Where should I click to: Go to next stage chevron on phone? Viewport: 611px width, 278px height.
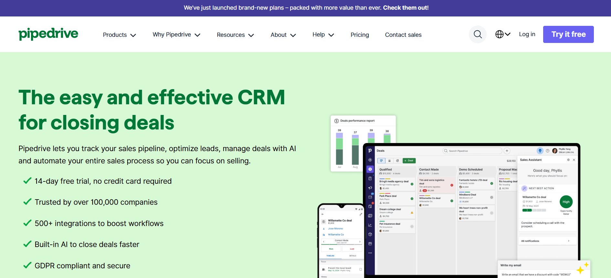(360, 242)
